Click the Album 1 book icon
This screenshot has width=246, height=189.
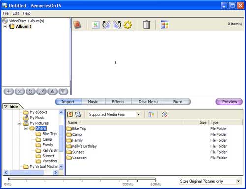11,26
